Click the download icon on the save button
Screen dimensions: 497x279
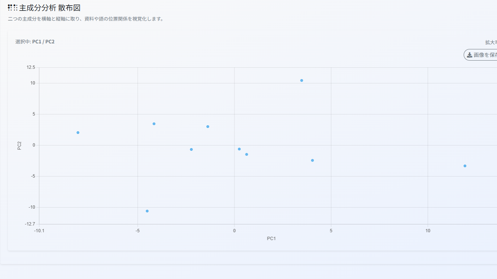click(x=469, y=55)
